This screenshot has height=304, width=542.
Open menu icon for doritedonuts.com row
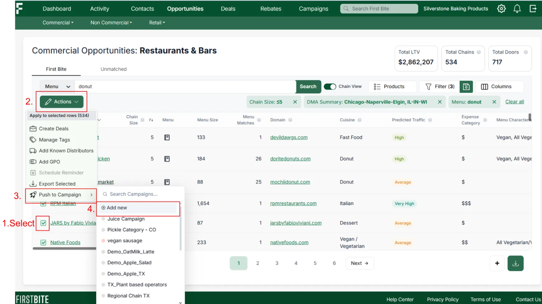[x=167, y=159]
